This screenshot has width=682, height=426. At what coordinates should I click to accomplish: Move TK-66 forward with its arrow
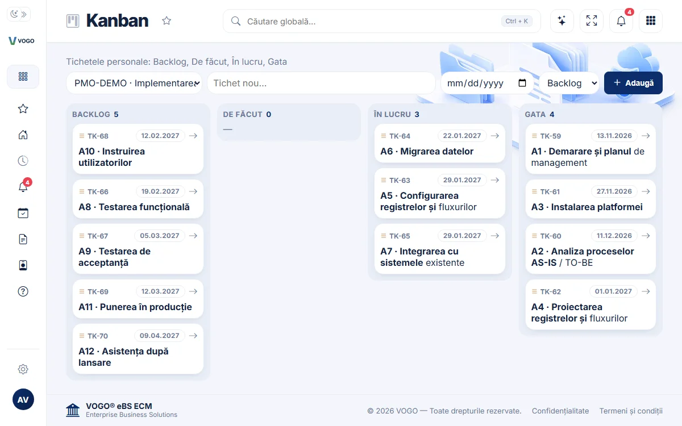[x=193, y=191]
